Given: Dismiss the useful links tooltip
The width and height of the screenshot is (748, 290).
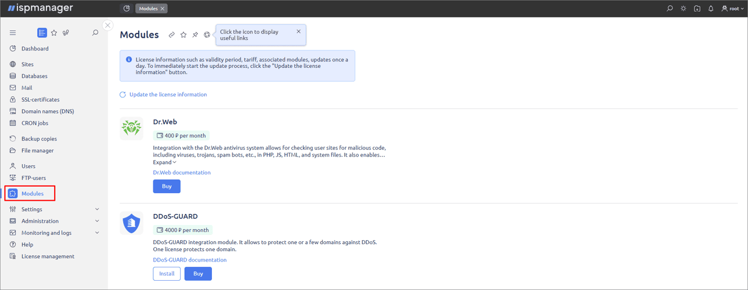Looking at the screenshot, I should [x=299, y=31].
